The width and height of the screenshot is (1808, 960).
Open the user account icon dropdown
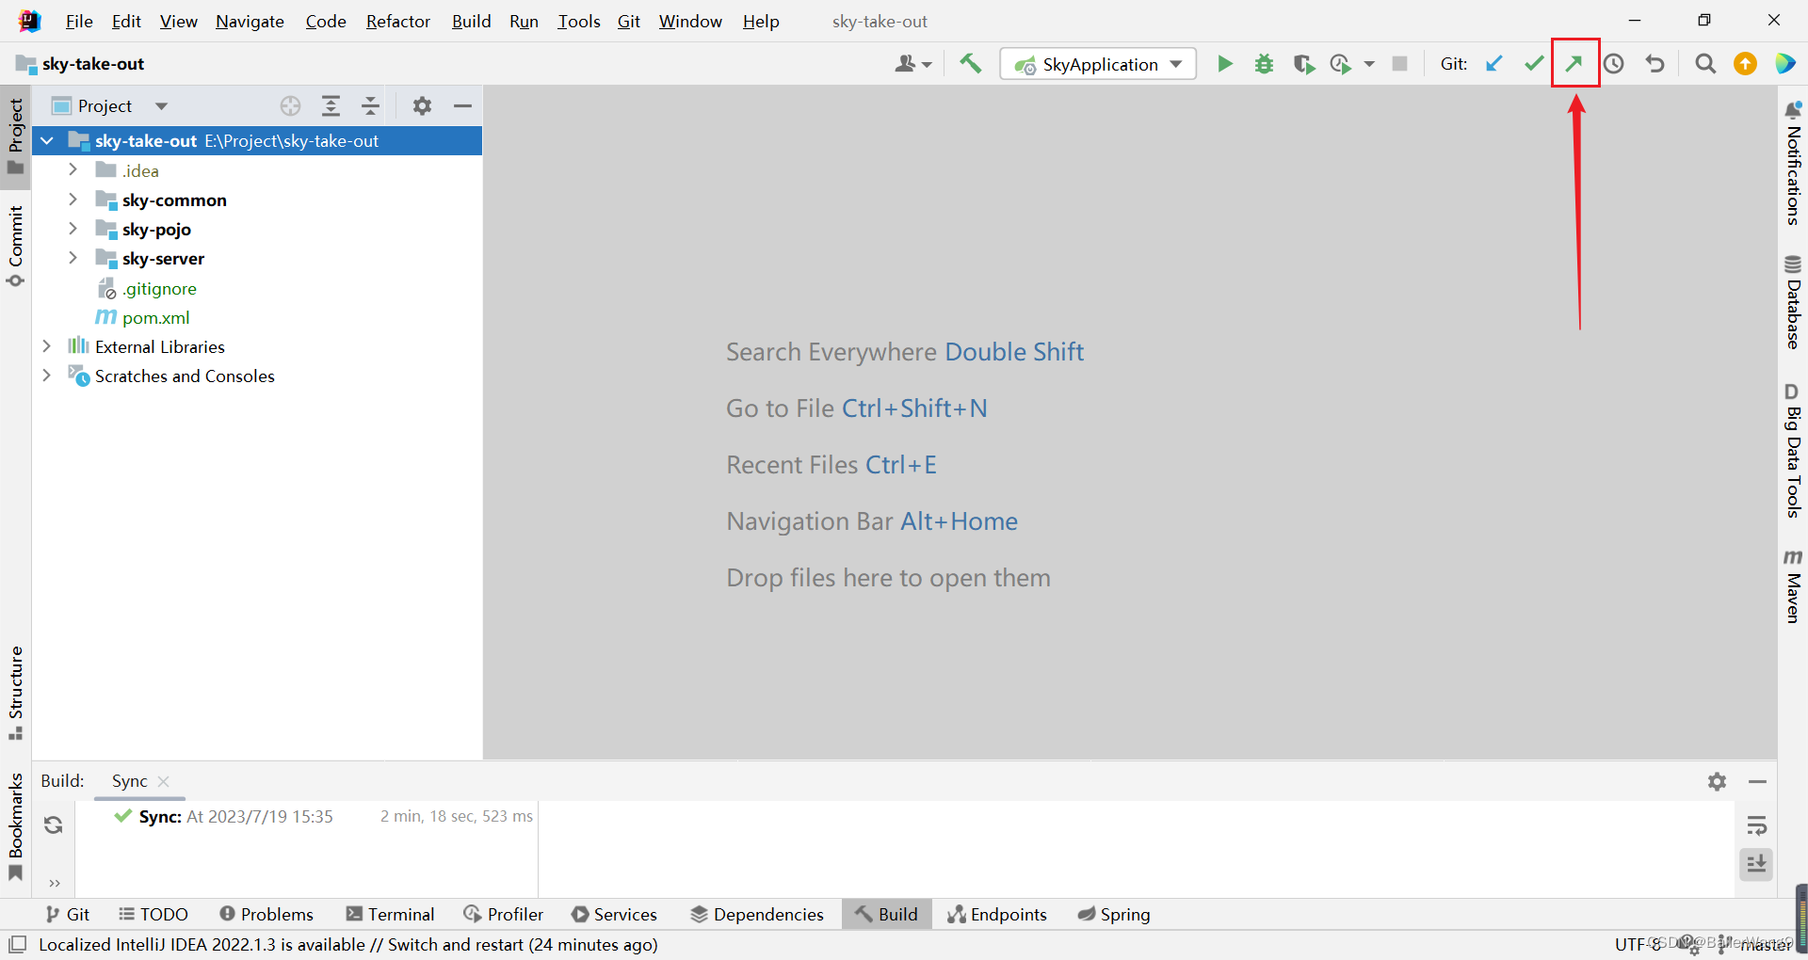click(912, 63)
